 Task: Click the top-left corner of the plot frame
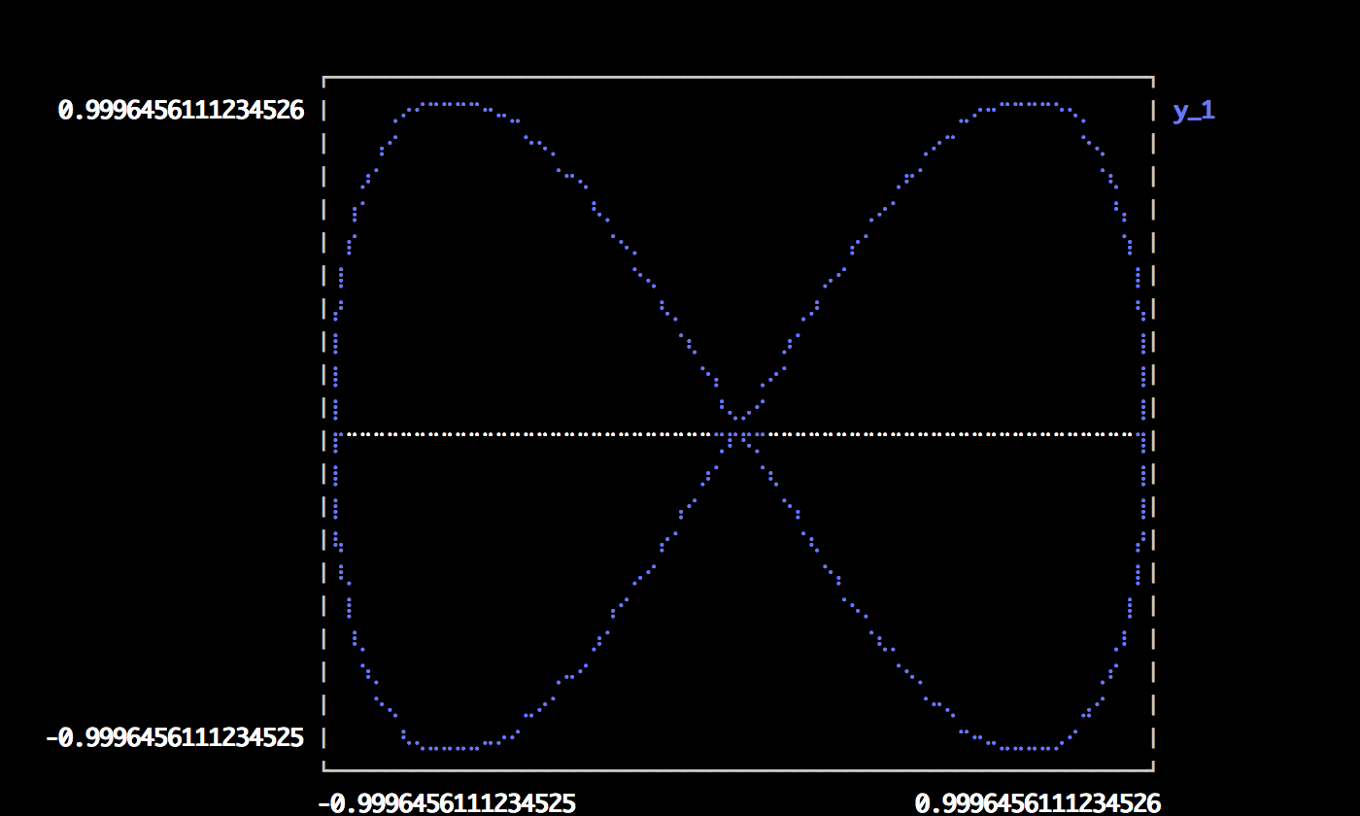pyautogui.click(x=324, y=77)
